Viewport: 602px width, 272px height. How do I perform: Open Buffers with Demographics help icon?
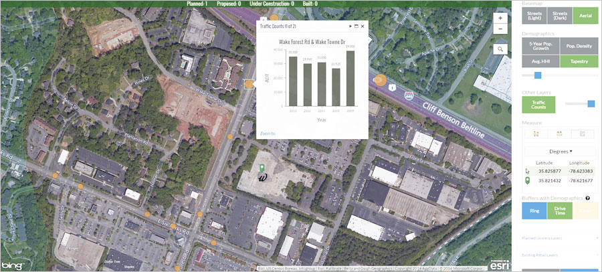(588, 198)
